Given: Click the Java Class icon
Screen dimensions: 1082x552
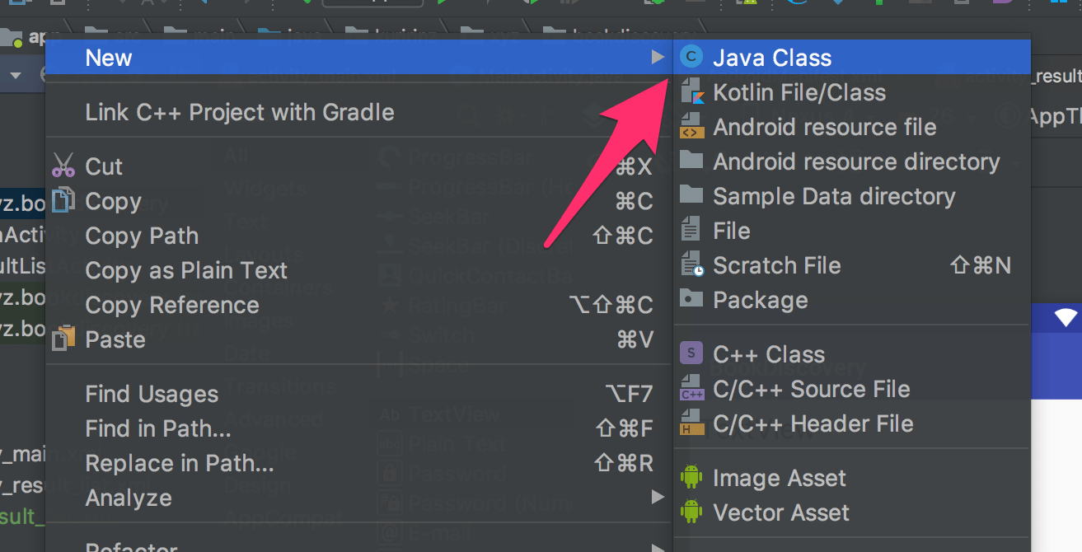Looking at the screenshot, I should click(x=691, y=58).
